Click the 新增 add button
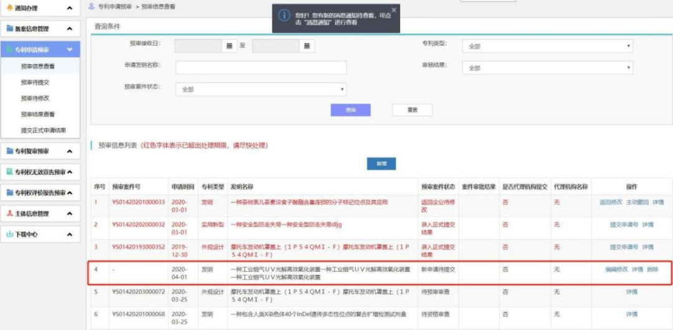The height and width of the screenshot is (330, 673). (381, 163)
